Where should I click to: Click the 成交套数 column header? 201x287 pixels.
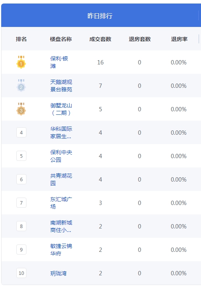[100, 39]
